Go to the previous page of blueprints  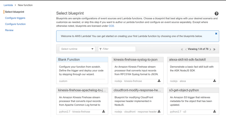[186, 49]
